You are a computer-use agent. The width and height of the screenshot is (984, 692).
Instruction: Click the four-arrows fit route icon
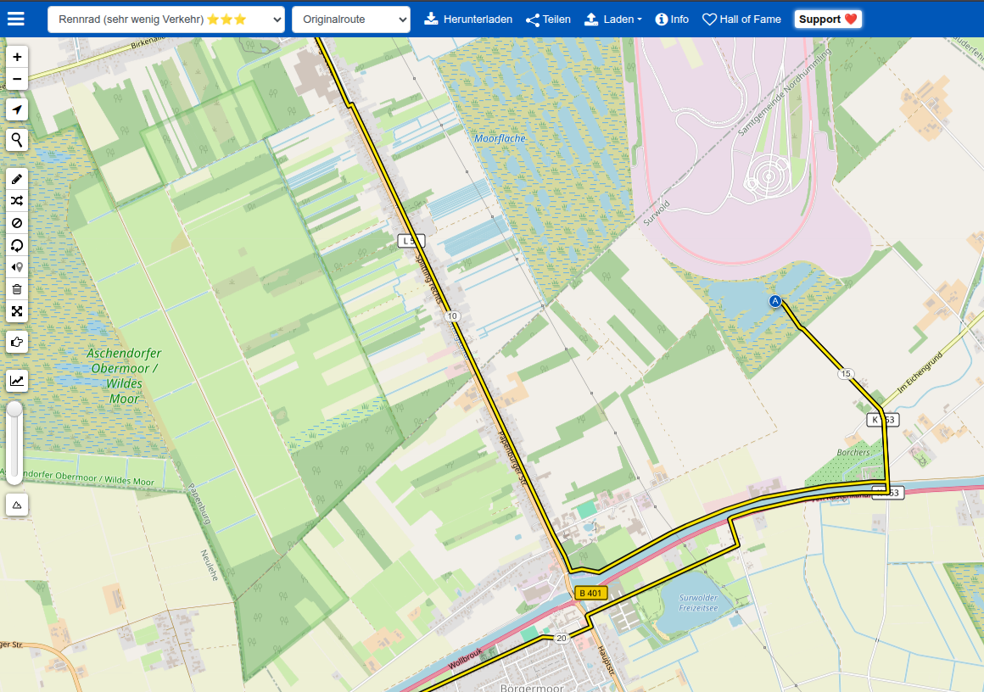pos(17,311)
